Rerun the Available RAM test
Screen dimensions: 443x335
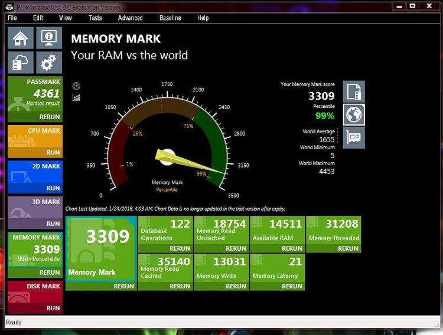point(292,248)
